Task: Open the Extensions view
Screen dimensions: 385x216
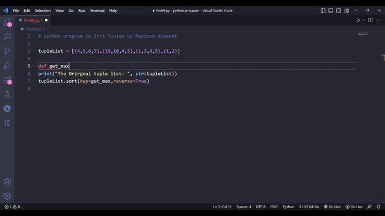Action: tap(7, 80)
